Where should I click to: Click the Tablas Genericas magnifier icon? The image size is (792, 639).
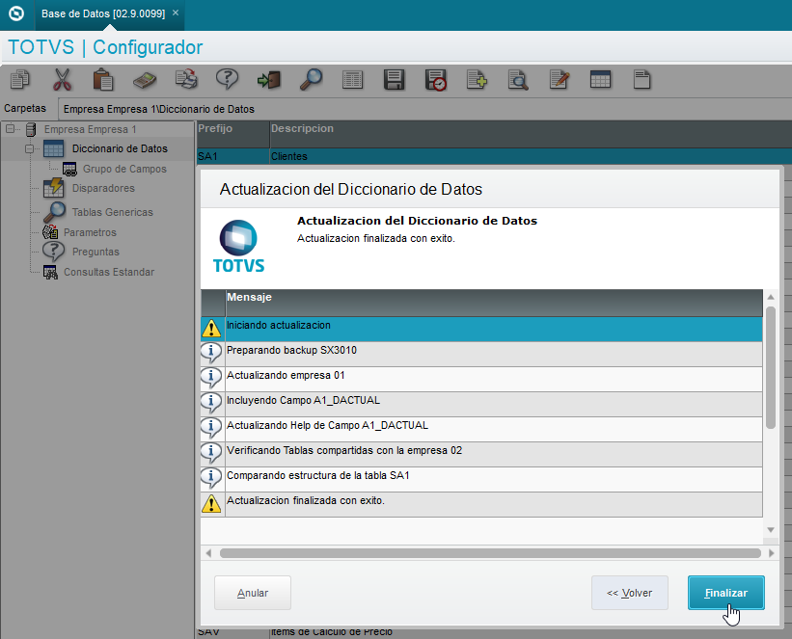tap(54, 212)
